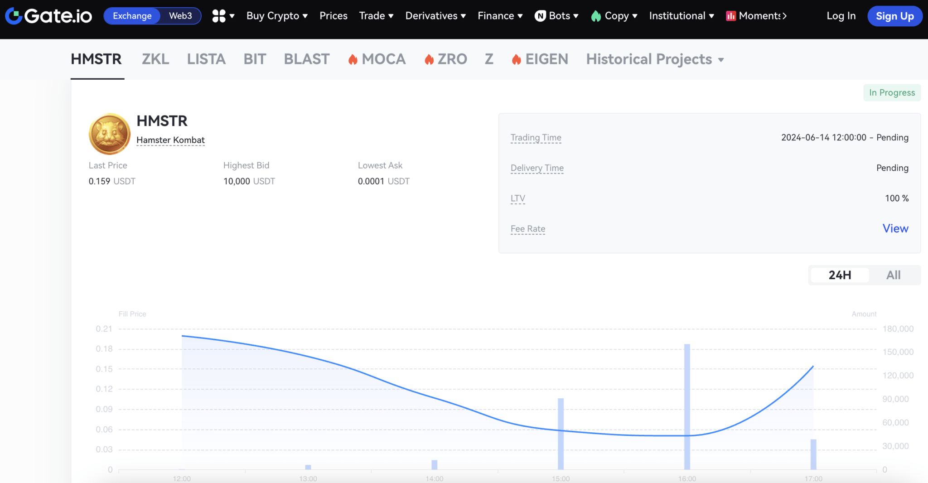Click the Hamster Kombat underlined name
This screenshot has width=928, height=483.
pos(170,140)
